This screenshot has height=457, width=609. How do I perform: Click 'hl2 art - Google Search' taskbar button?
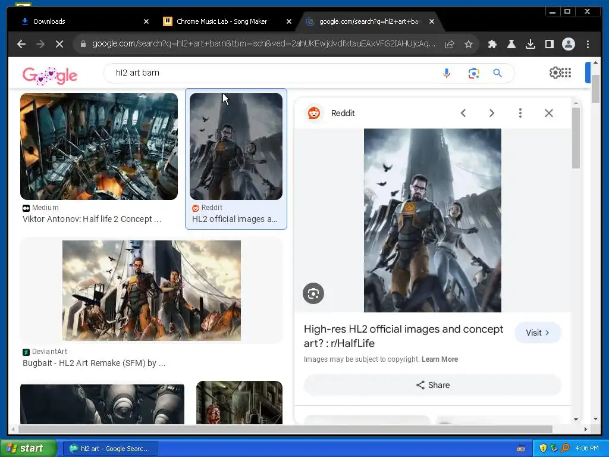pyautogui.click(x=110, y=449)
